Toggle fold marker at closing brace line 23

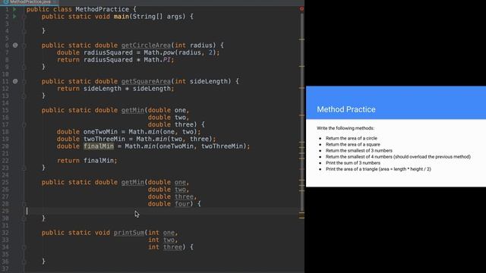coord(24,168)
